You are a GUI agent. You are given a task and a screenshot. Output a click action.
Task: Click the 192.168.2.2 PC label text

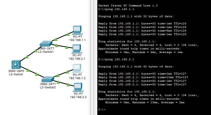pyautogui.click(x=78, y=97)
